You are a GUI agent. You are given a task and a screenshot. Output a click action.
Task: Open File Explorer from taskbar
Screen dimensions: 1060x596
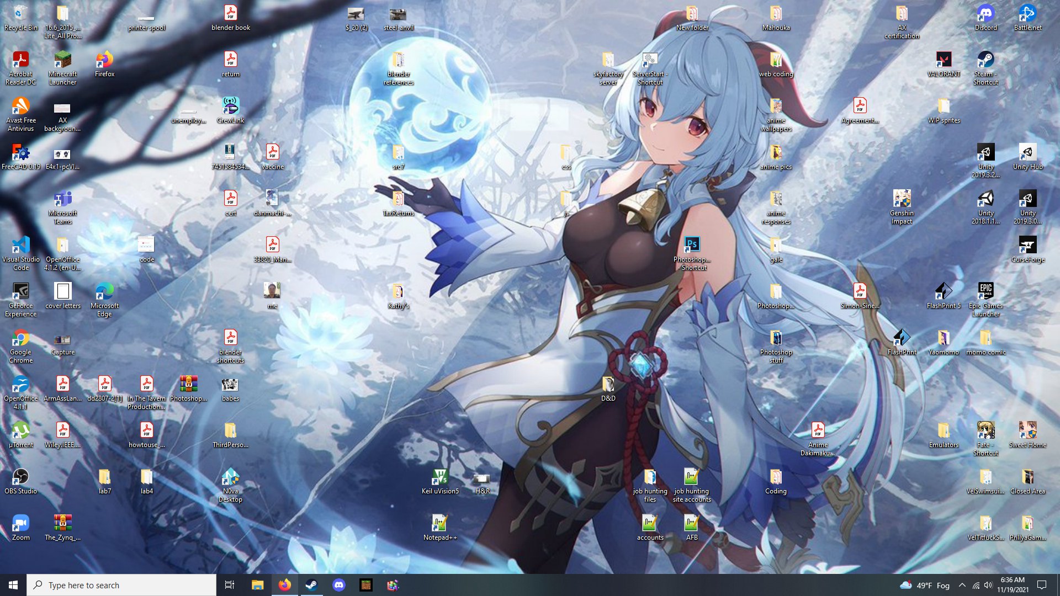point(257,585)
